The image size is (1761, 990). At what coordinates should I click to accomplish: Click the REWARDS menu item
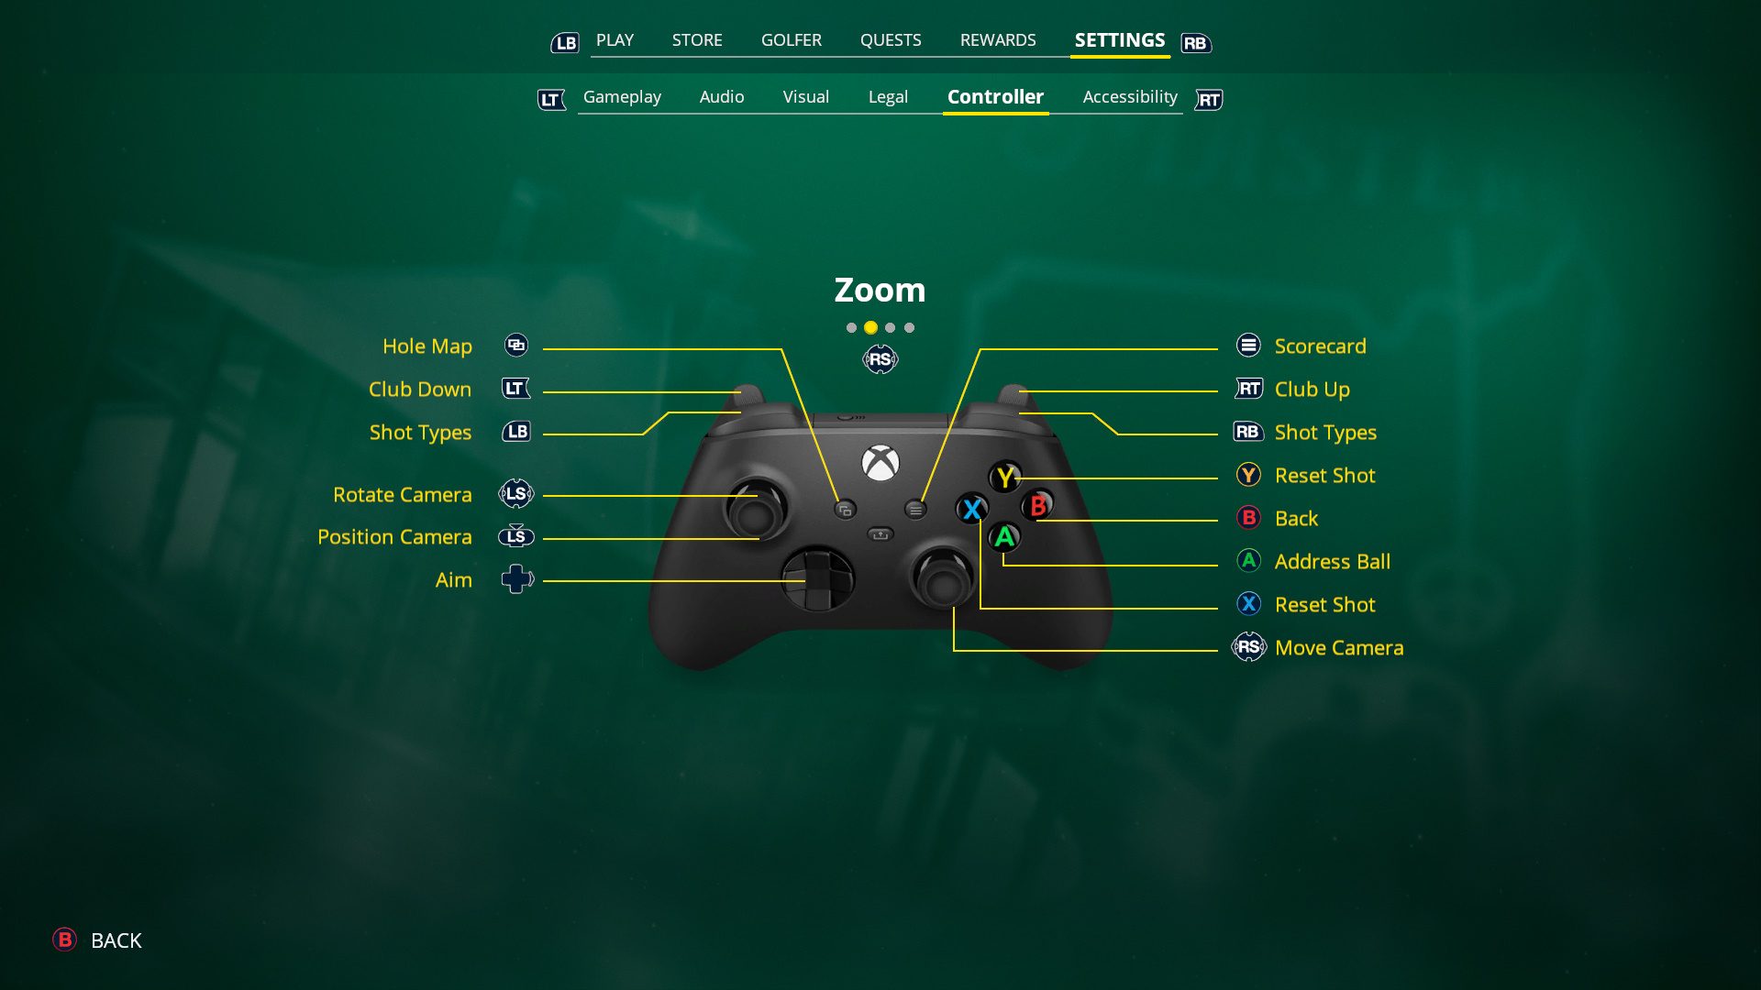click(x=997, y=40)
